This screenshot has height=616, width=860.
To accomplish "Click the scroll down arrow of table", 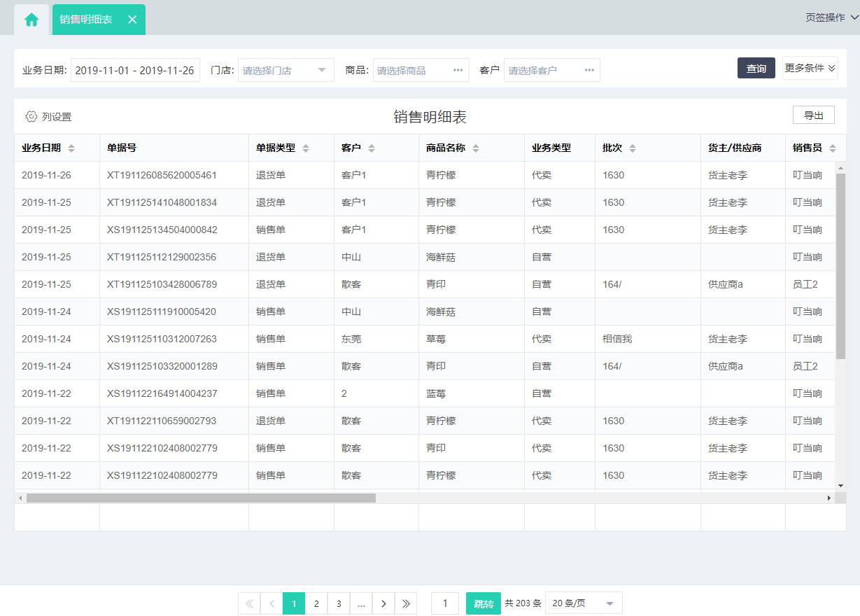I will tap(840, 485).
